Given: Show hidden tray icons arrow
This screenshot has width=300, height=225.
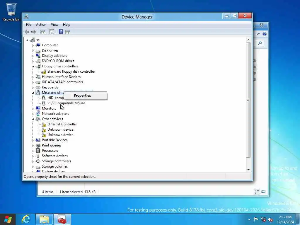Looking at the screenshot, I should tap(249, 219).
